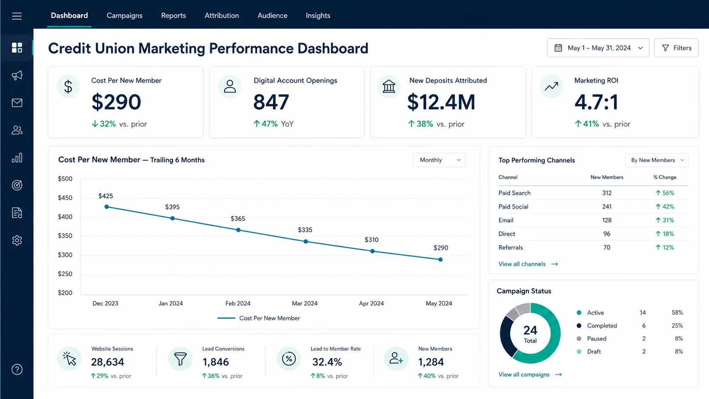Viewport: 709px width, 399px height.
Task: Click the percent icon beside Lead to Member Rate
Action: 289,359
